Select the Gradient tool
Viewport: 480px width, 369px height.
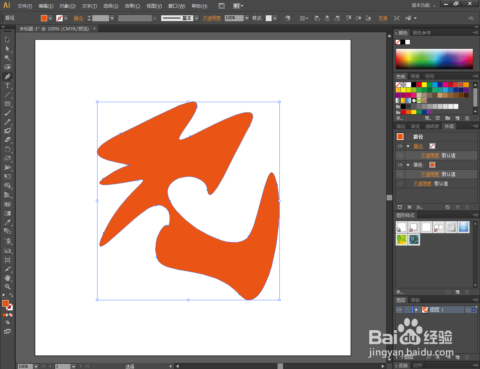click(x=7, y=213)
